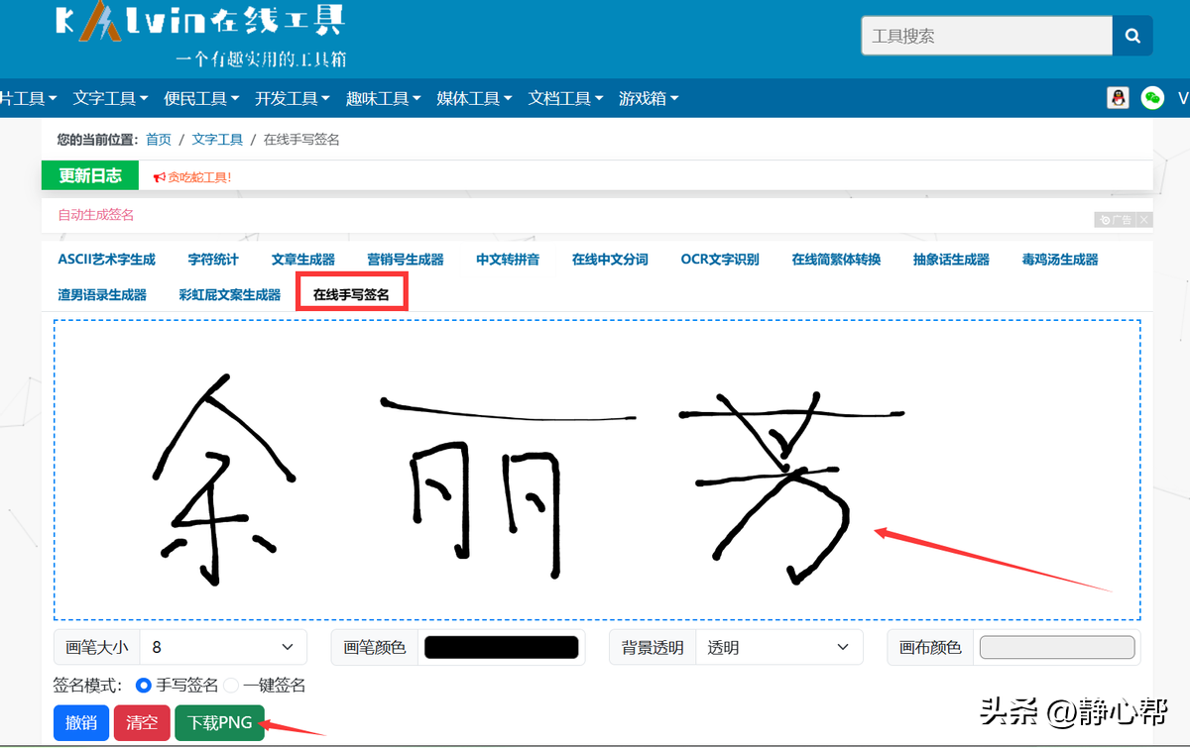Click the green WeChat icon

point(1152,97)
